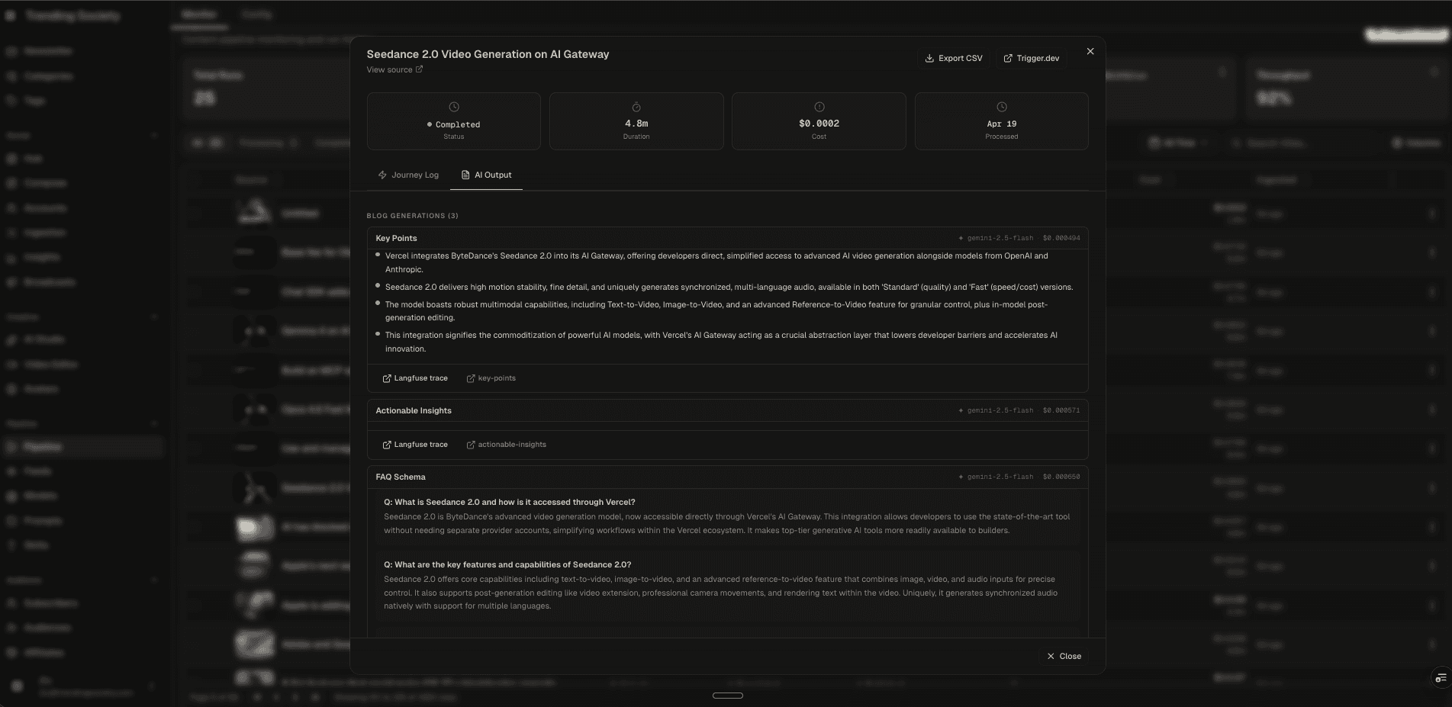This screenshot has height=707, width=1452.
Task: Select the AI Studio icon in the sidebar
Action: 11,339
